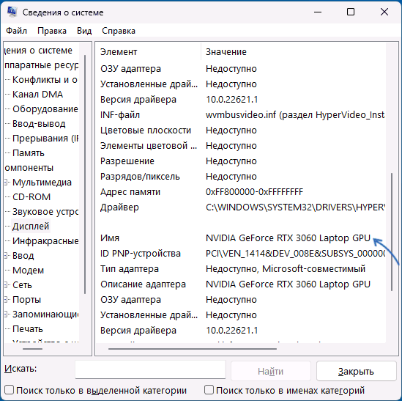Expand the Мультимедиа tree node
The width and height of the screenshot is (402, 401).
pos(6,183)
